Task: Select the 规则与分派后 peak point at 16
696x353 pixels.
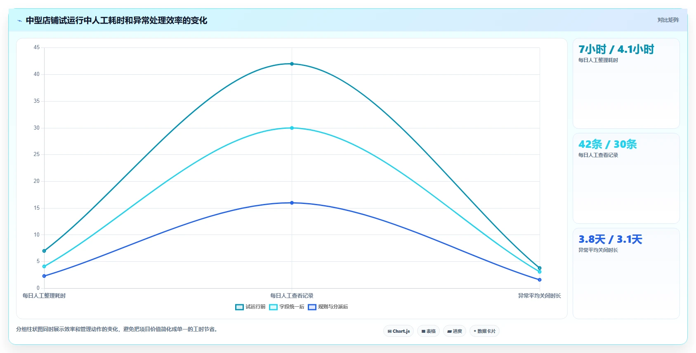Action: [x=292, y=203]
